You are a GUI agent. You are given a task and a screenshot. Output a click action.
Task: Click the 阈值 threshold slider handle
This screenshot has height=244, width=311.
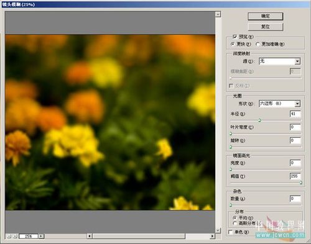tap(301, 183)
